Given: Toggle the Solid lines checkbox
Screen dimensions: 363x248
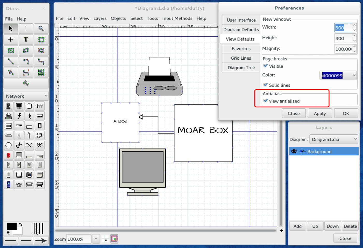Looking at the screenshot, I should [266, 85].
